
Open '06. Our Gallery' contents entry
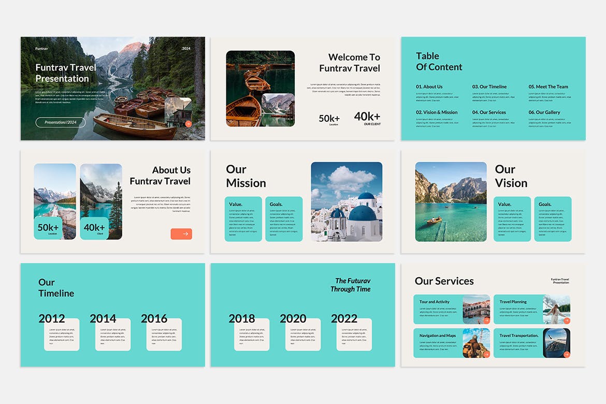click(544, 112)
